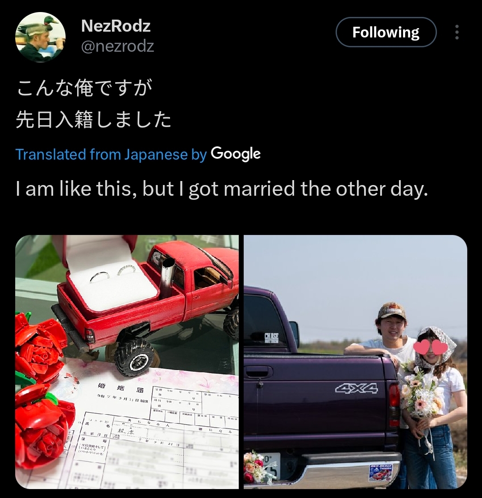This screenshot has width=482, height=498.
Task: Click the Translated from Japanese by link
Action: tap(111, 154)
